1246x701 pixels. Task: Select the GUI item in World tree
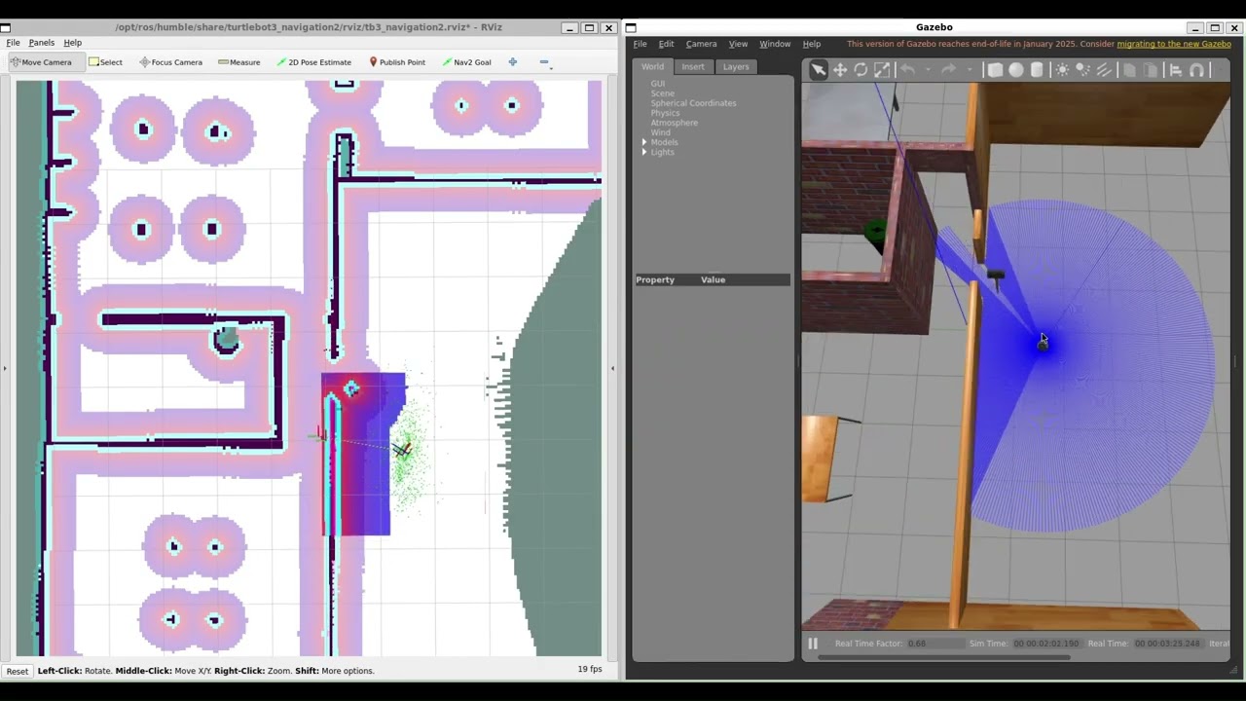click(658, 84)
